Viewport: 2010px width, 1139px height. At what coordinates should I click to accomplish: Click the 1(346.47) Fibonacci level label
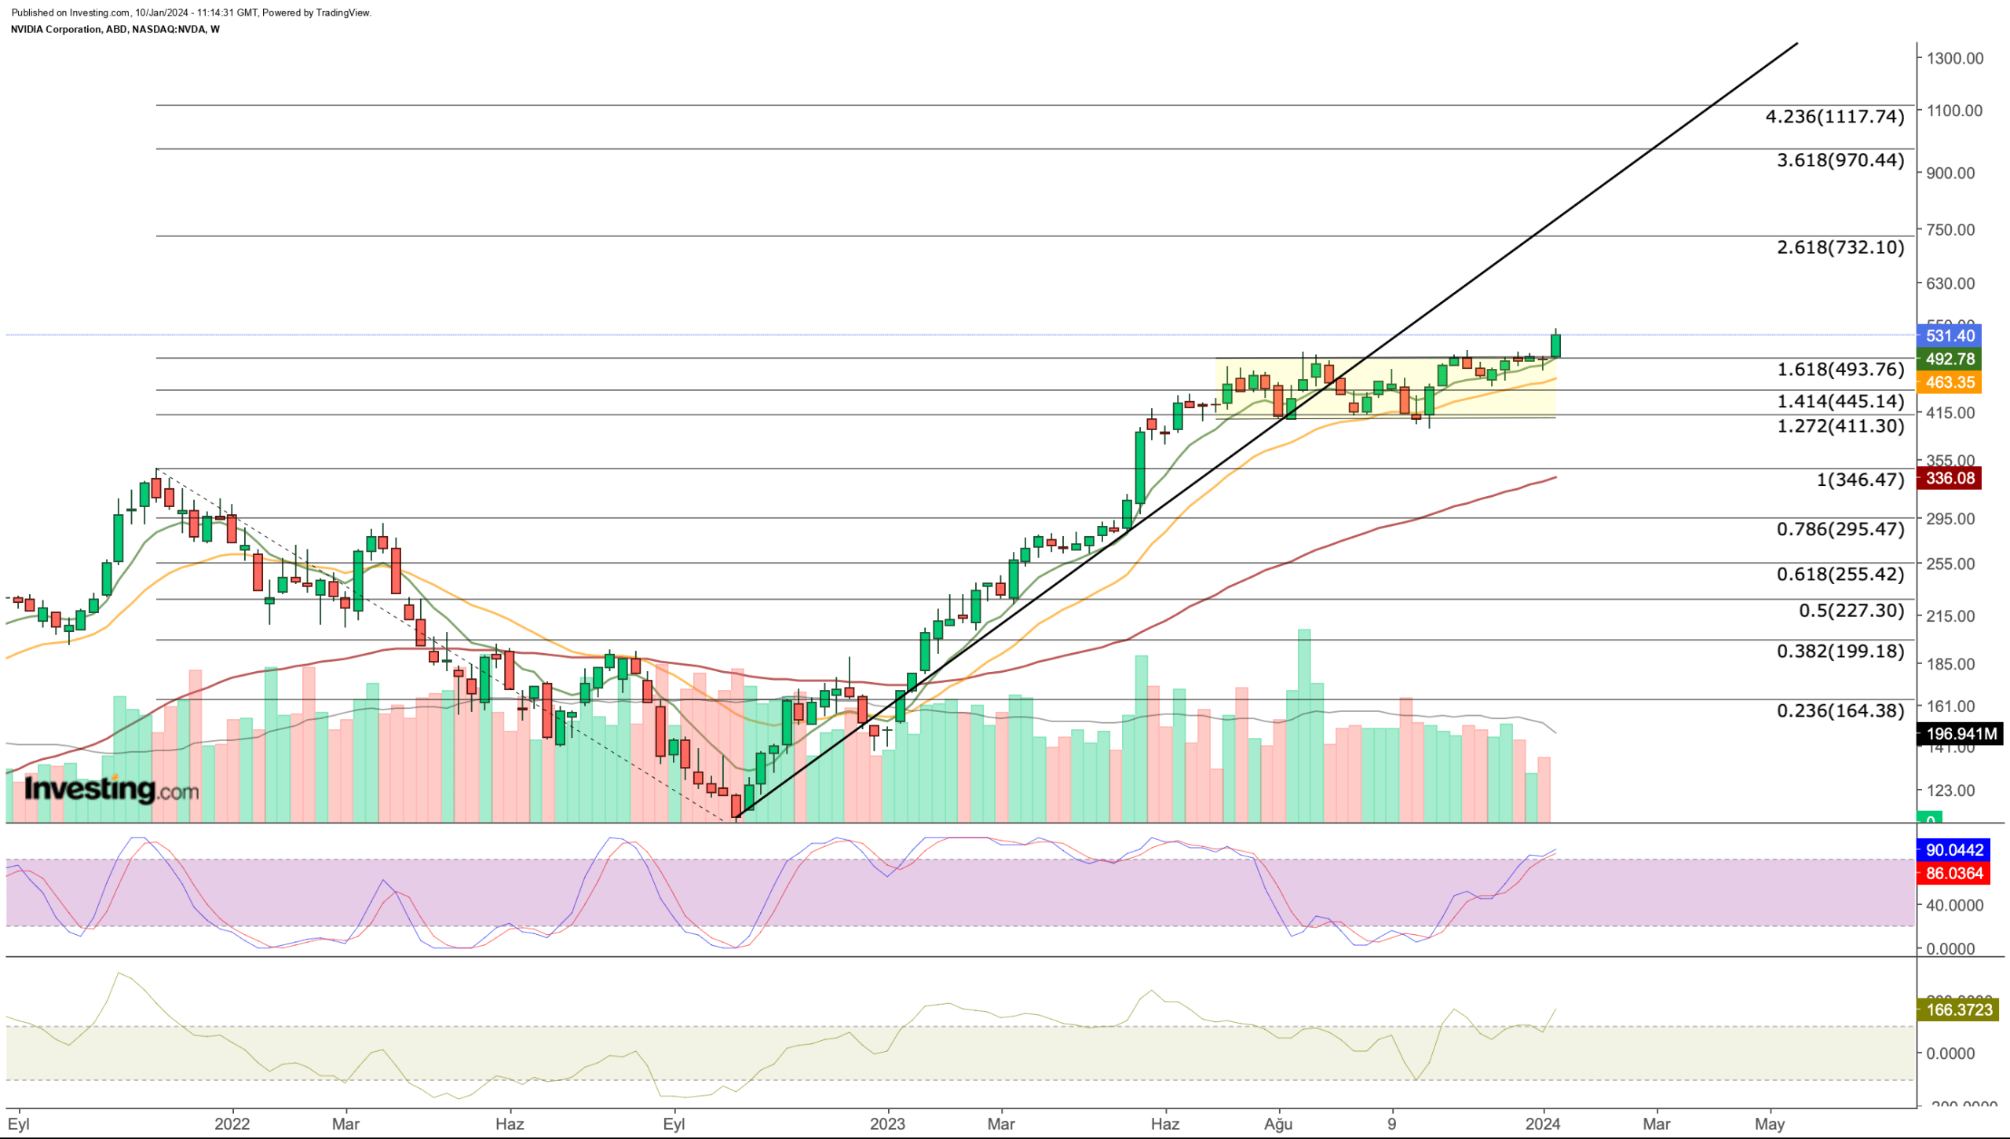pos(1859,480)
